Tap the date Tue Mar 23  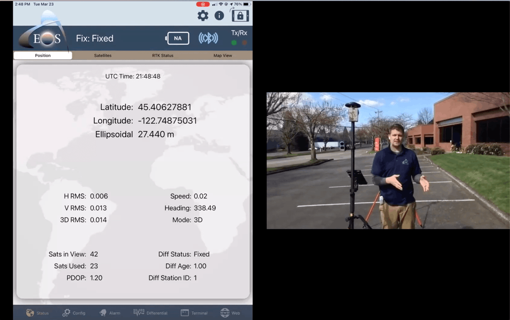point(44,4)
